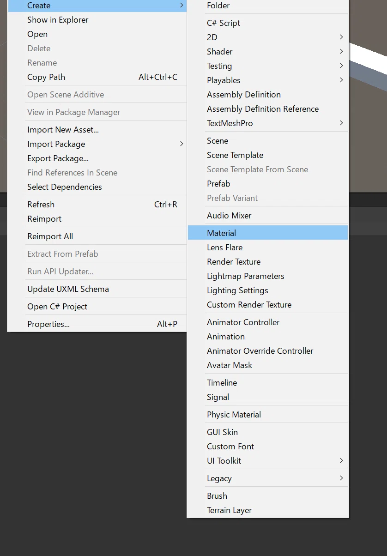This screenshot has height=556, width=387.
Task: Choose Reimport All
Action: point(97,236)
